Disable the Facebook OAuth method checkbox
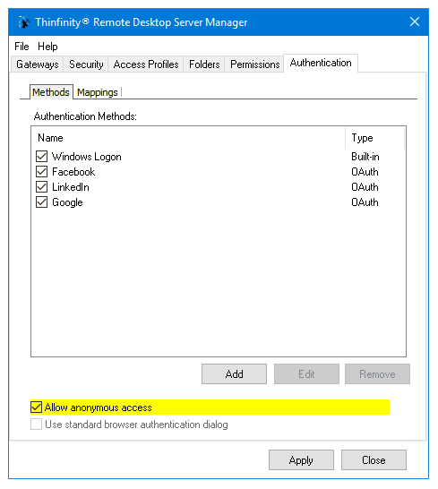Image resolution: width=438 pixels, height=489 pixels. point(41,172)
